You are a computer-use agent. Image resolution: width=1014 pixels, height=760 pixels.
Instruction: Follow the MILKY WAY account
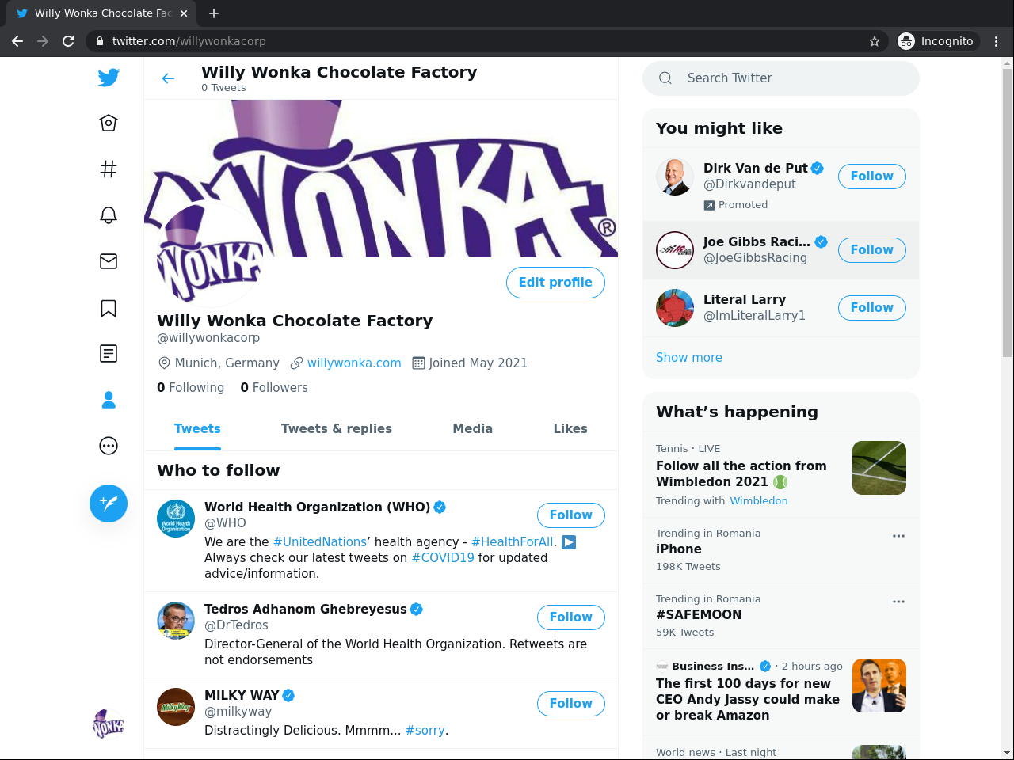(570, 704)
